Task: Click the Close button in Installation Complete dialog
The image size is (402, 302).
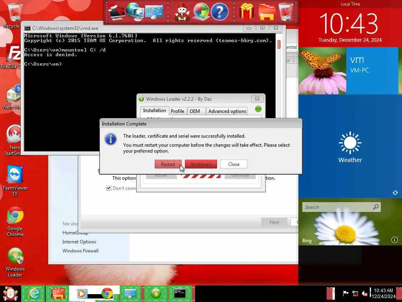Action: tap(234, 164)
